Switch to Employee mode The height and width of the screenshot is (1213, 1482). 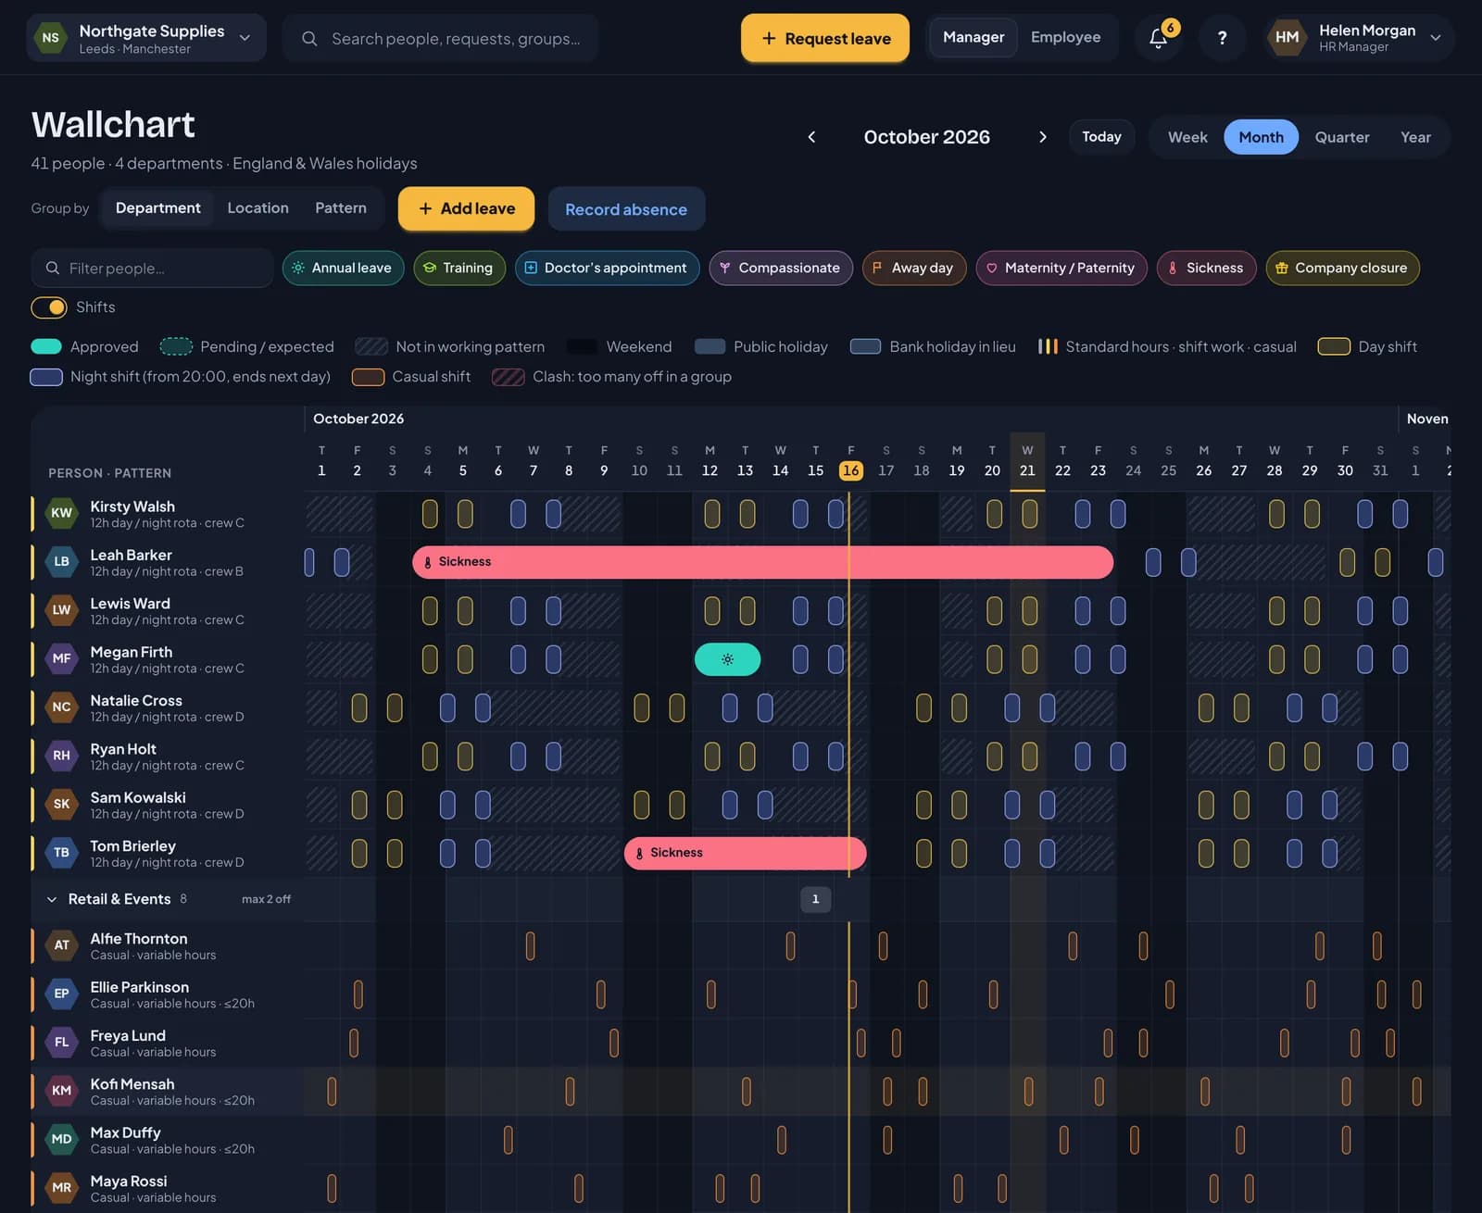[x=1065, y=38]
